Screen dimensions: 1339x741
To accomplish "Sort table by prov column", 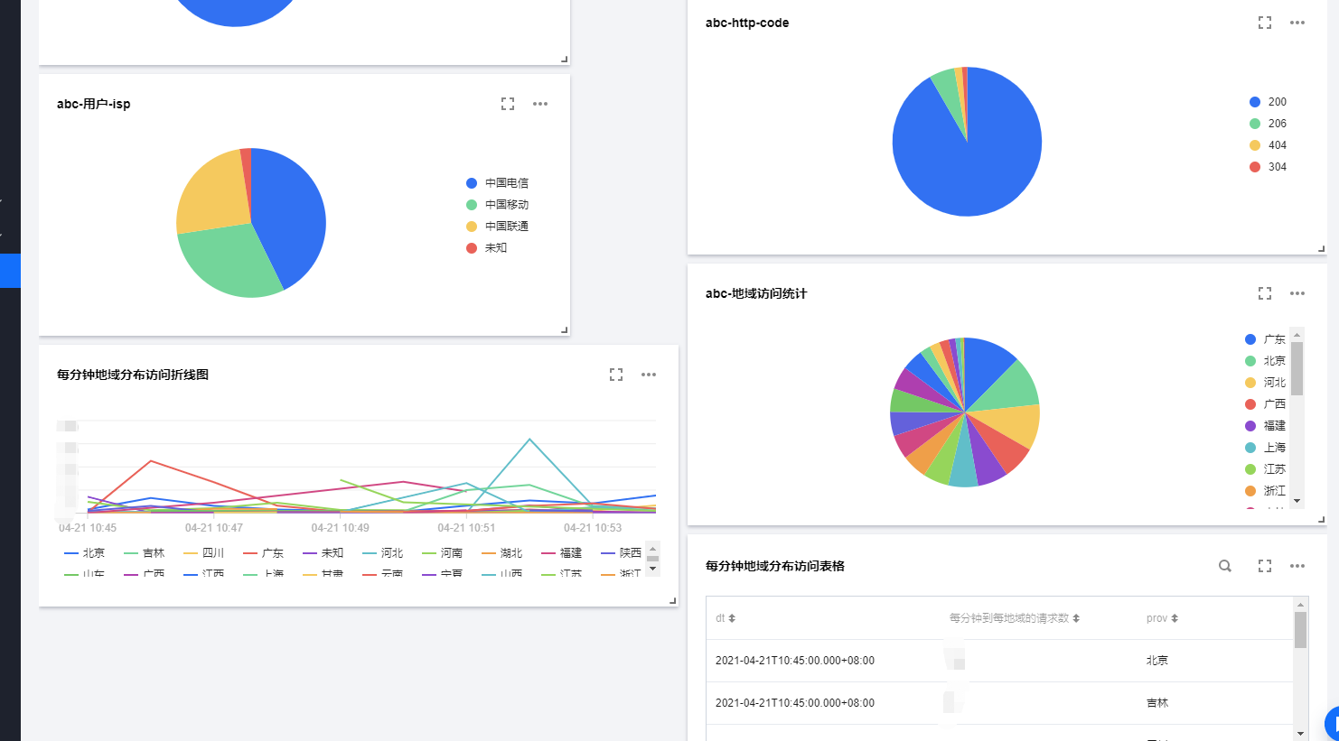I will (1175, 618).
